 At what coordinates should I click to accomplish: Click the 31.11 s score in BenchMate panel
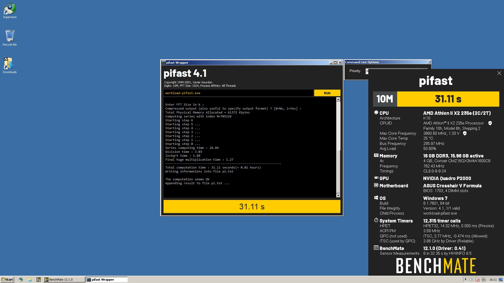448,99
